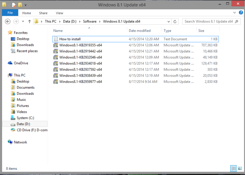Click the search magnifier icon
The width and height of the screenshot is (245, 175).
tap(237, 22)
